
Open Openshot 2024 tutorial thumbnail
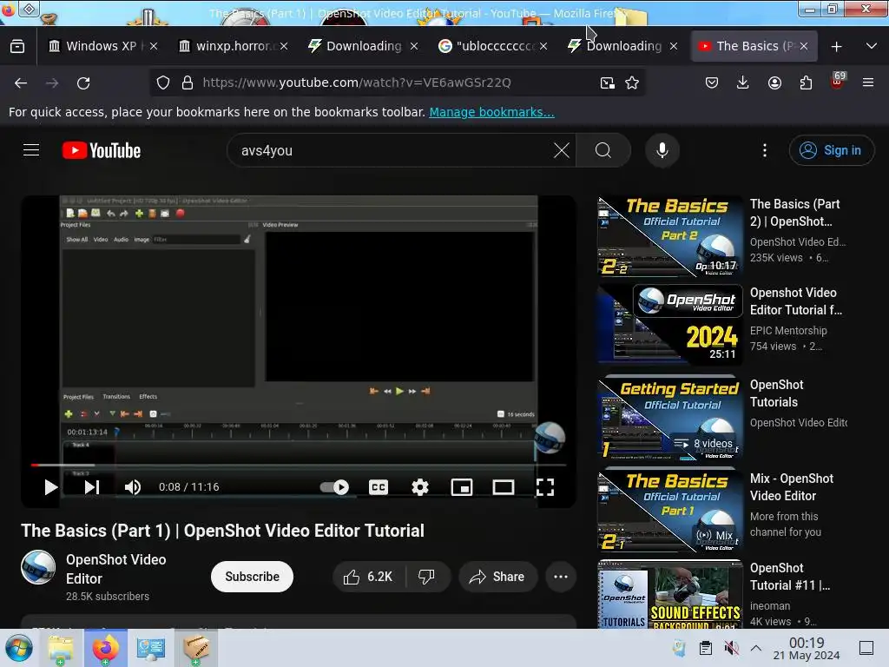pyautogui.click(x=670, y=325)
